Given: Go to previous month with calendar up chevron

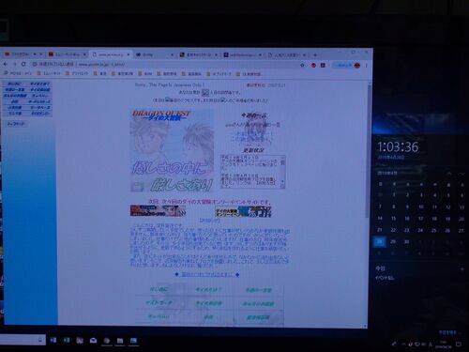Looking at the screenshot, I should (x=449, y=174).
